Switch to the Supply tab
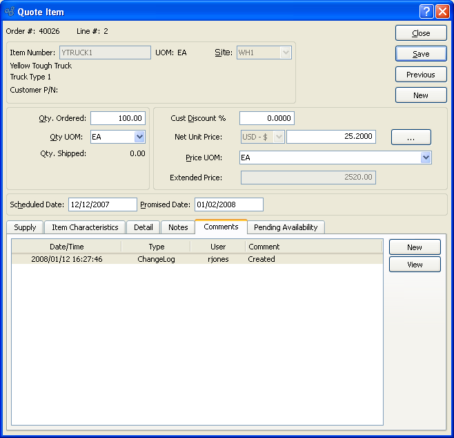This screenshot has width=454, height=438. pyautogui.click(x=25, y=227)
